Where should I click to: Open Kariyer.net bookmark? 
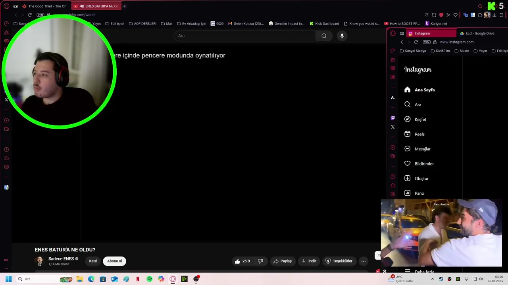(x=436, y=24)
